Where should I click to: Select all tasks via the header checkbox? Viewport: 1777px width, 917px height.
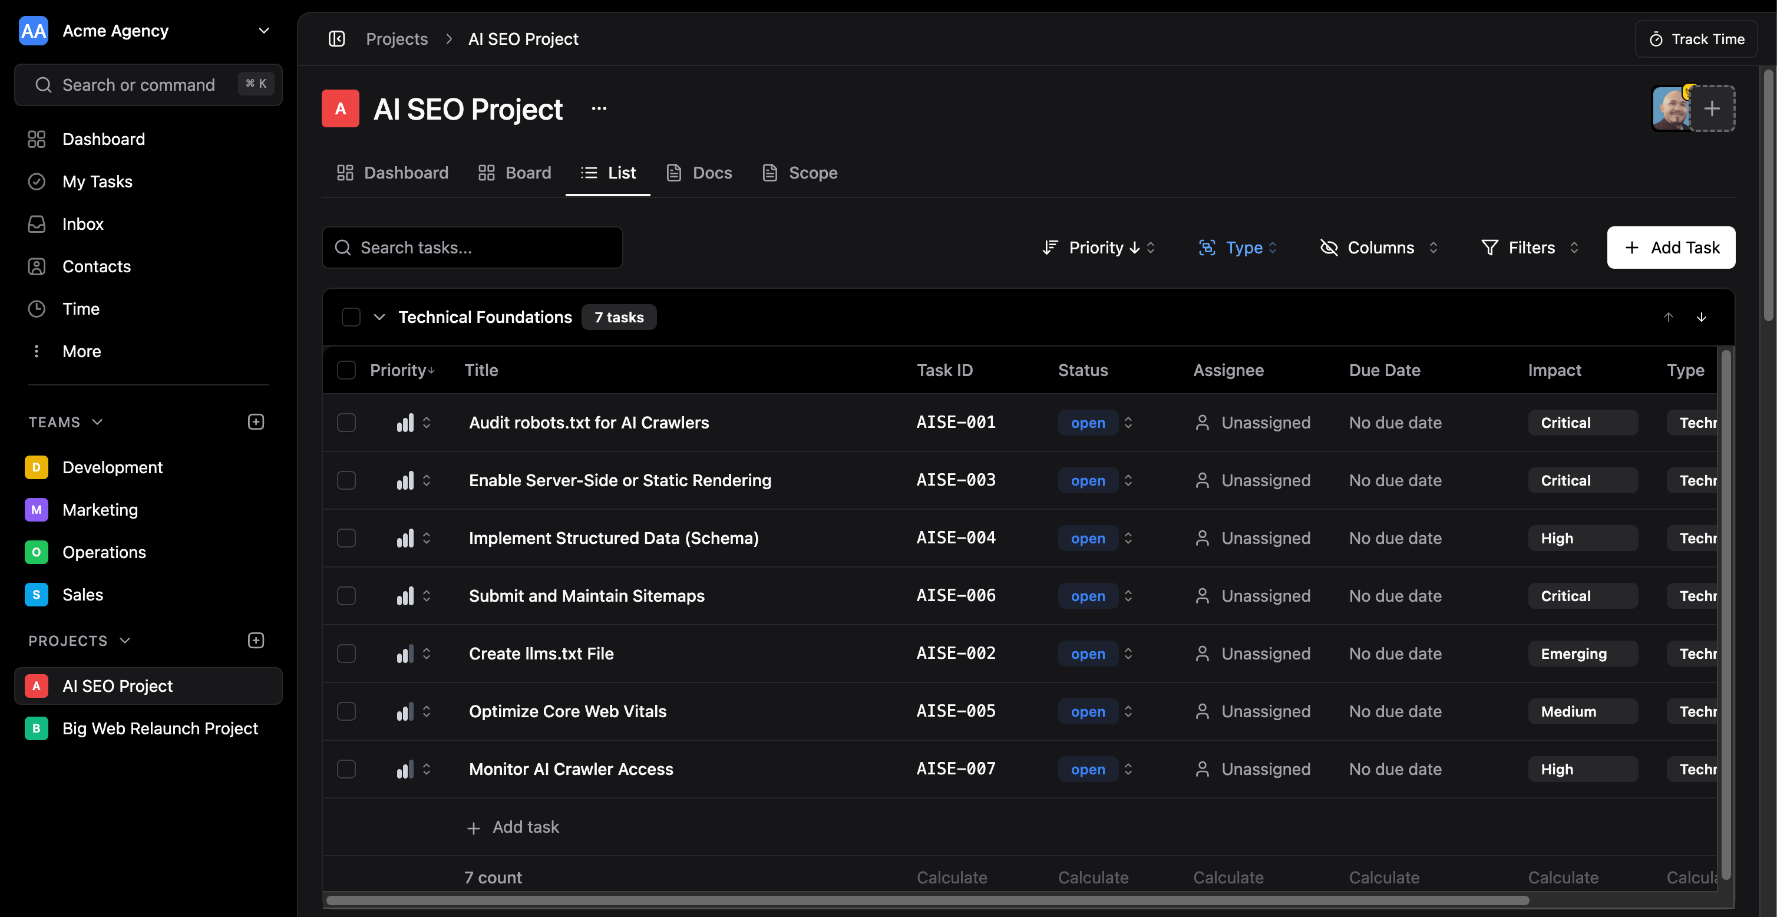point(347,371)
